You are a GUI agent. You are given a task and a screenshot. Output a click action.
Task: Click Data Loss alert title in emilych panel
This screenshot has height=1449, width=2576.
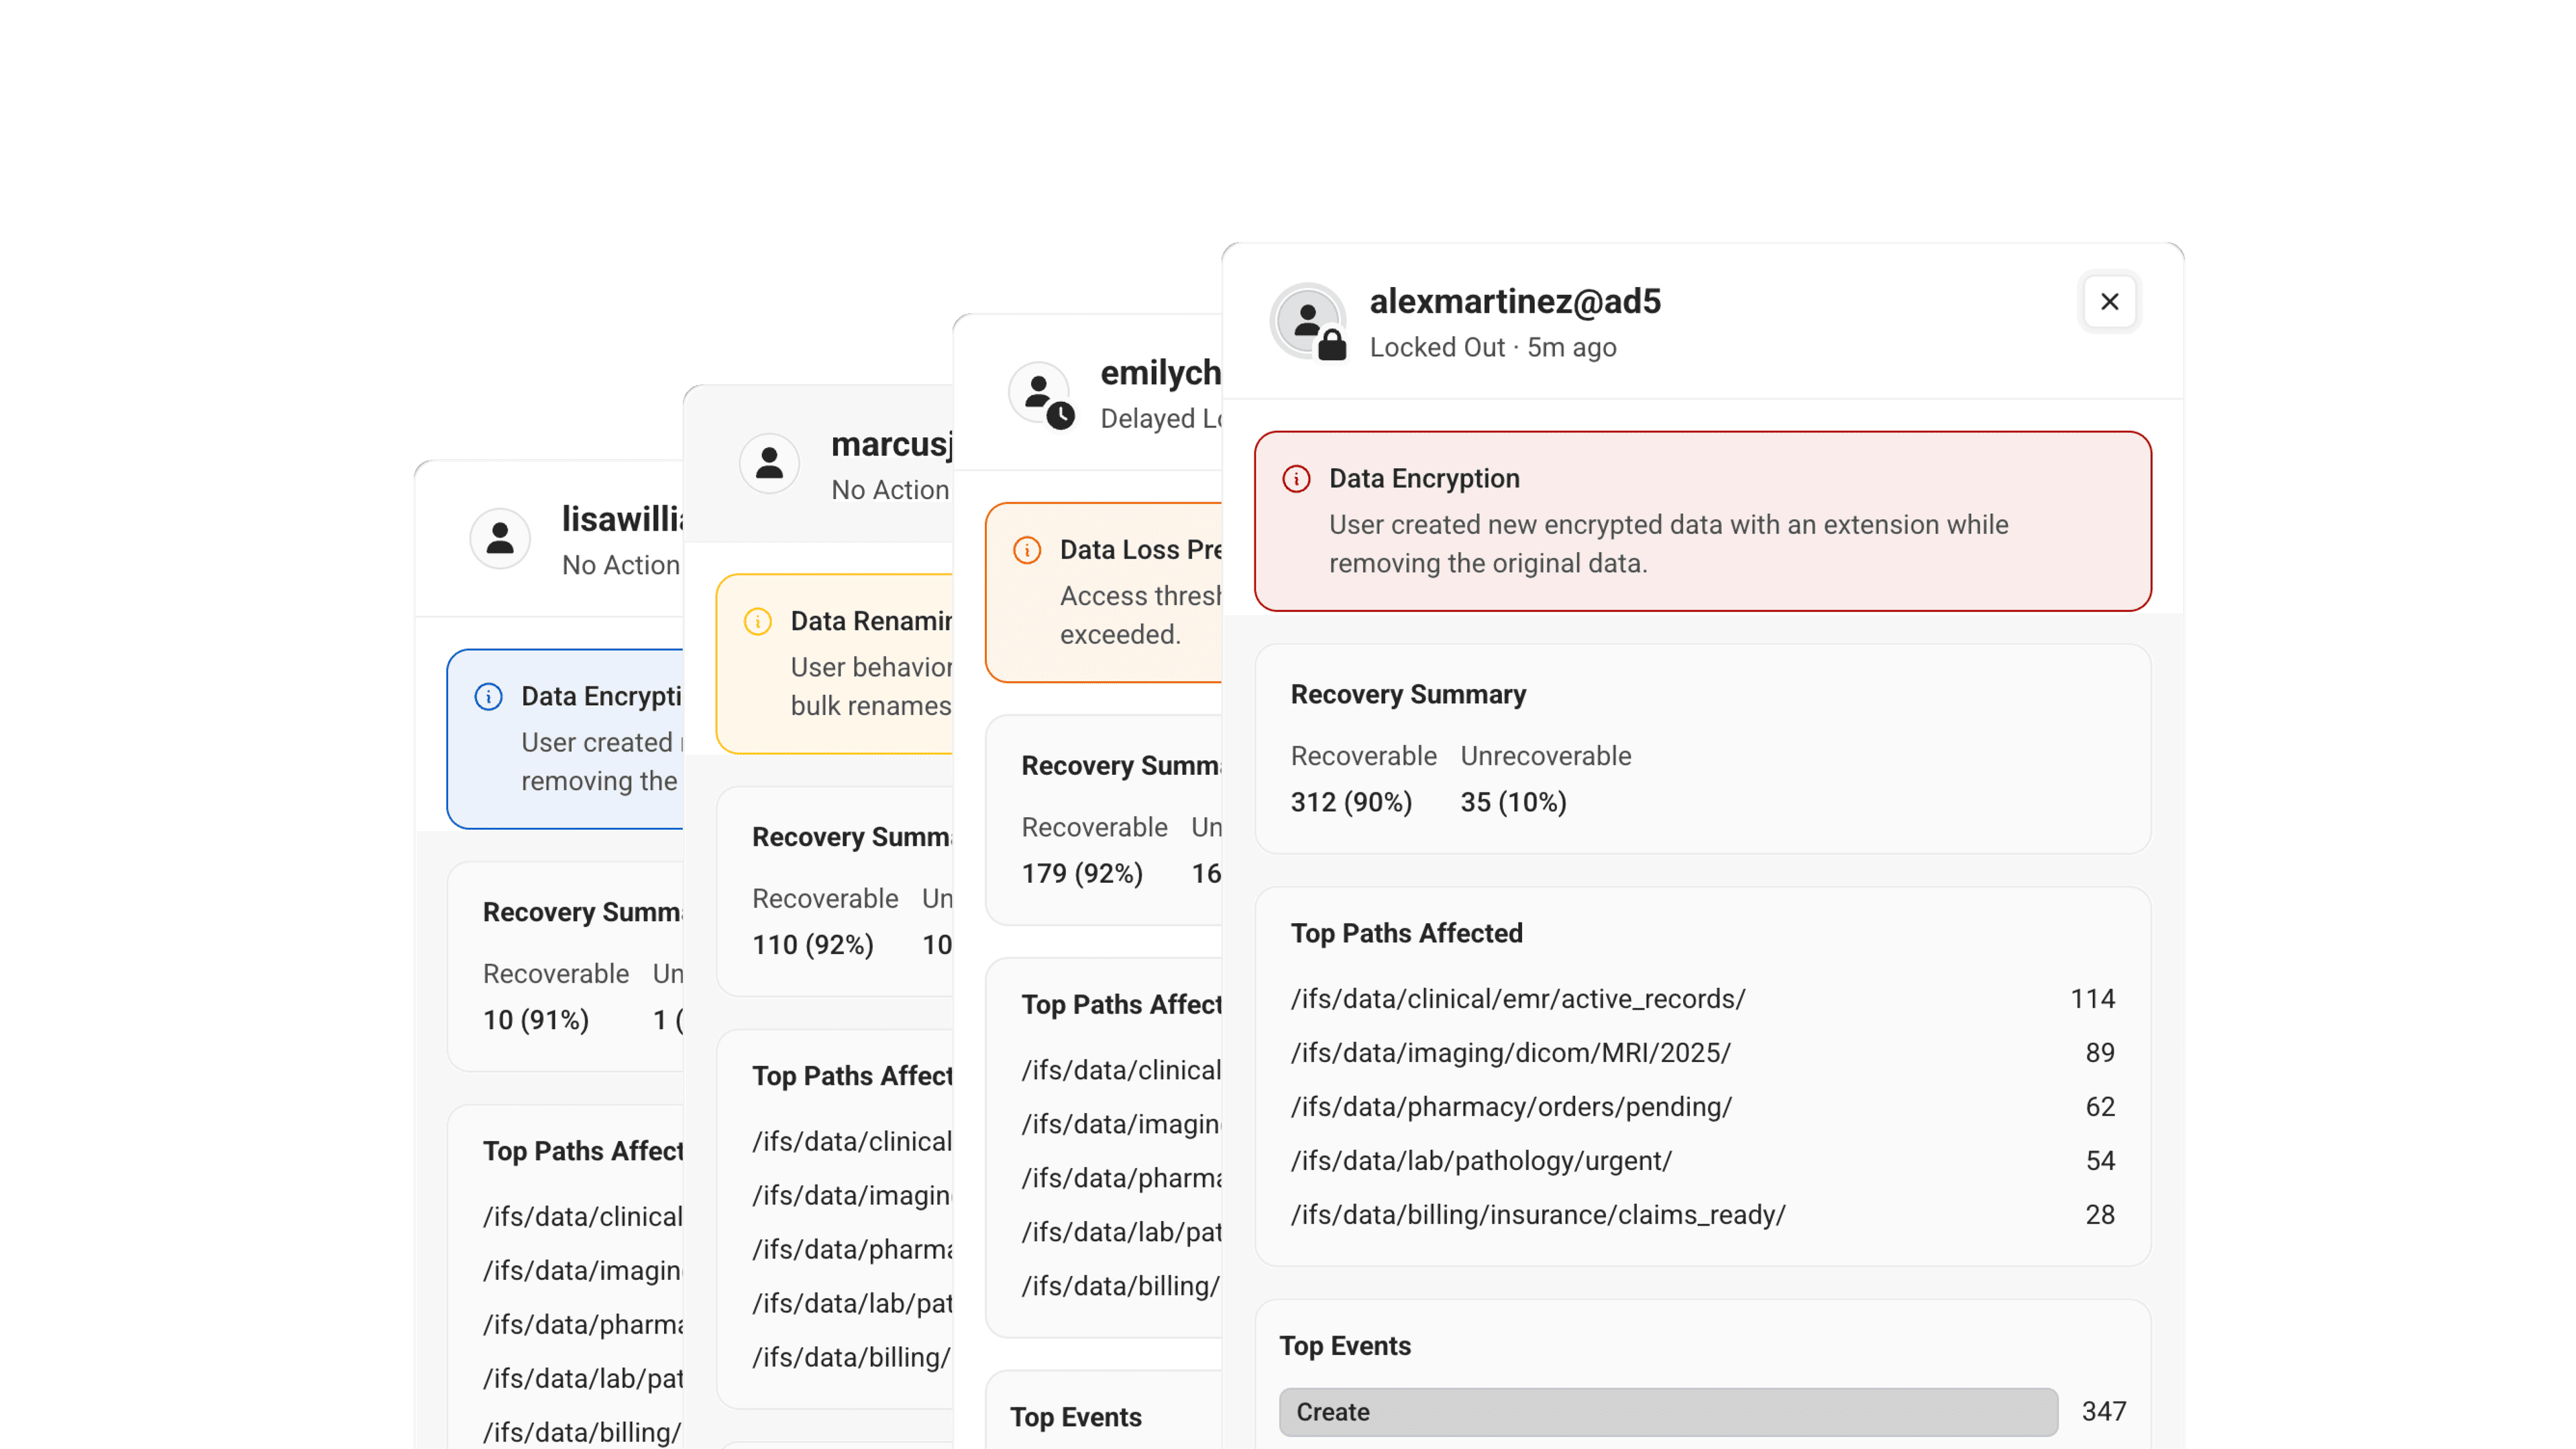coord(1140,549)
